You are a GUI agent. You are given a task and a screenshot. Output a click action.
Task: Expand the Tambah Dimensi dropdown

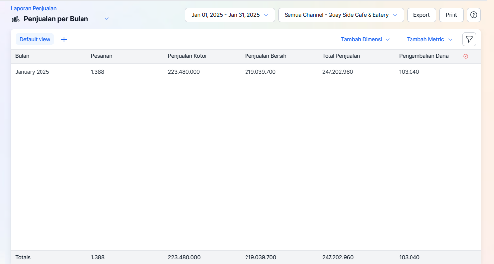point(366,39)
